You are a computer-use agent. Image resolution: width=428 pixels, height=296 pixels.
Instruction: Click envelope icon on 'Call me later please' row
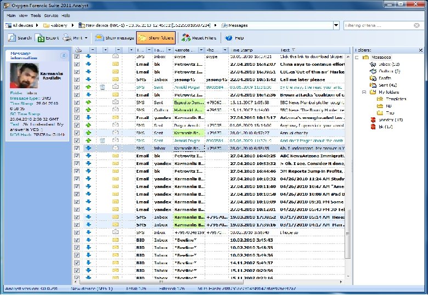click(115, 79)
